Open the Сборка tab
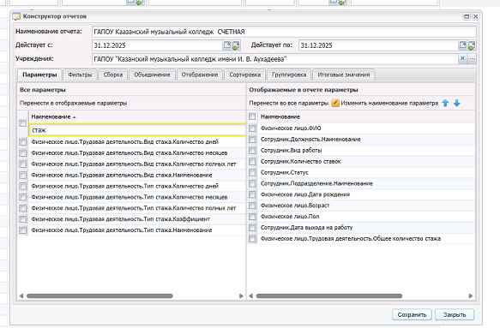This screenshot has width=500, height=328. click(113, 75)
